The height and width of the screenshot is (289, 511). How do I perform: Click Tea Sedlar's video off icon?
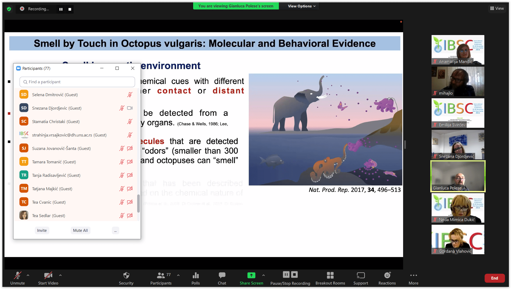(130, 215)
